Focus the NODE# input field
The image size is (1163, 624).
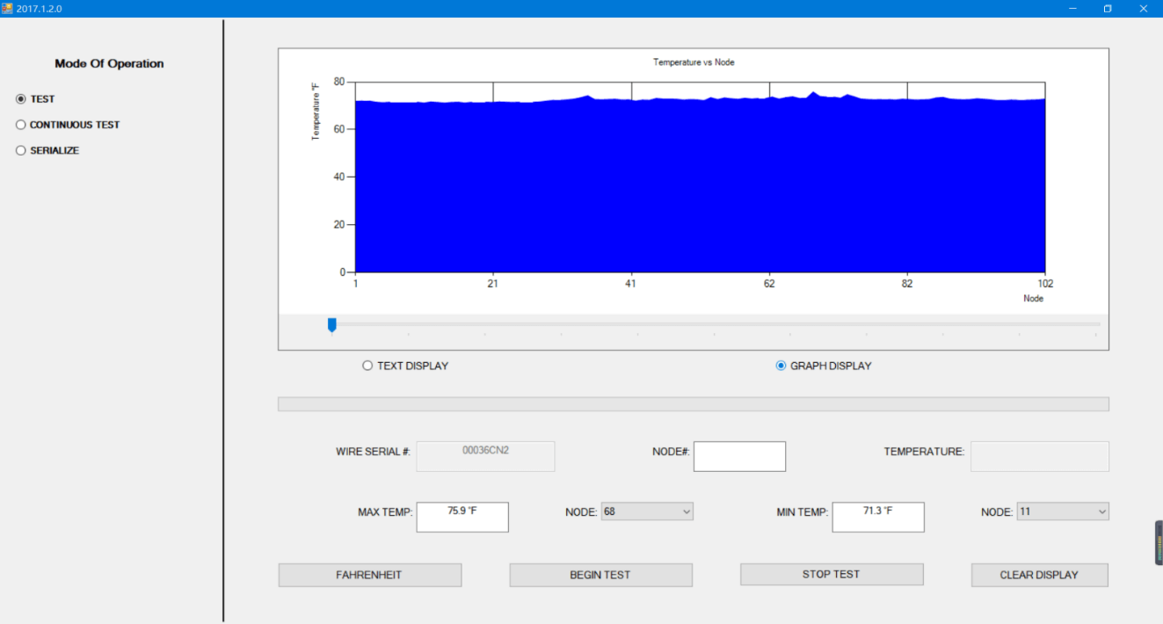click(739, 456)
